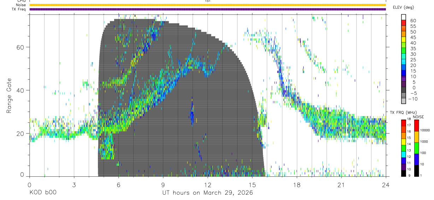
Task: Click the purple TX Freq bar above the plot
Action: point(207,9)
